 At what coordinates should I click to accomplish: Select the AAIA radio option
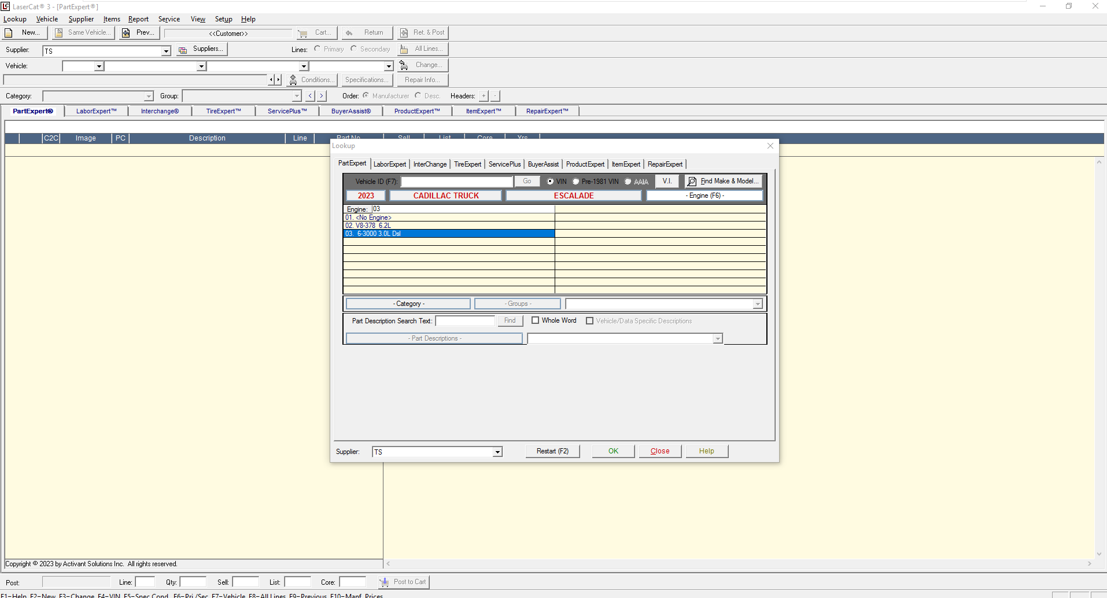[x=628, y=182]
